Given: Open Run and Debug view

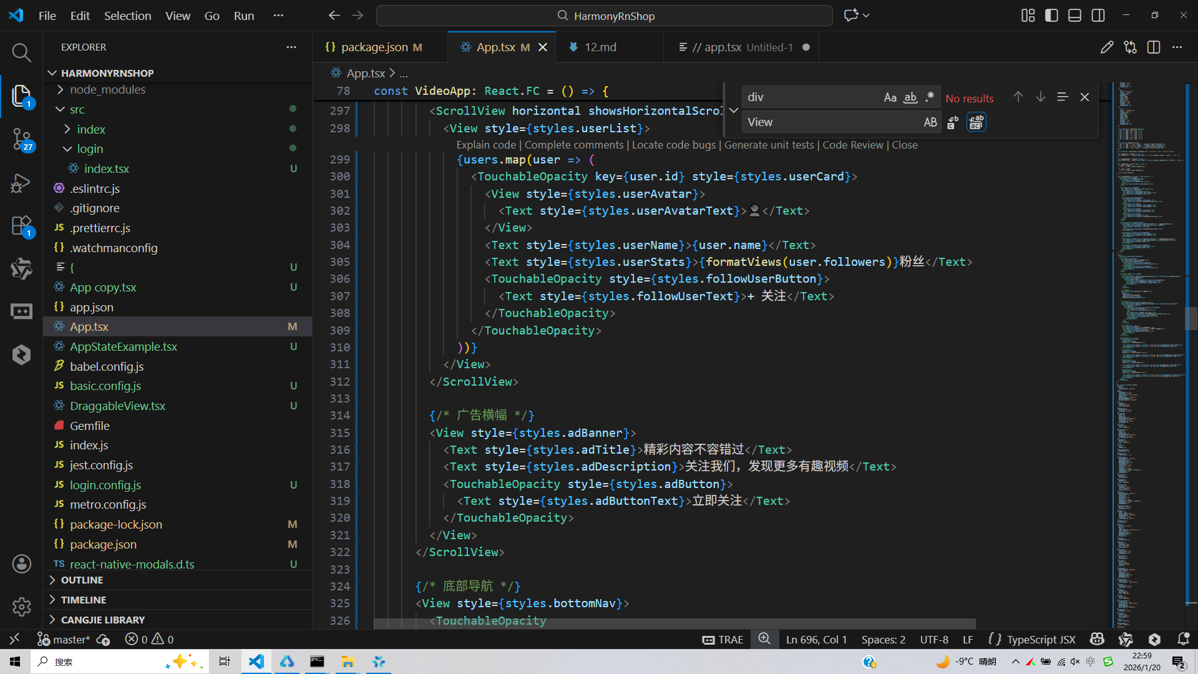Looking at the screenshot, I should (21, 183).
